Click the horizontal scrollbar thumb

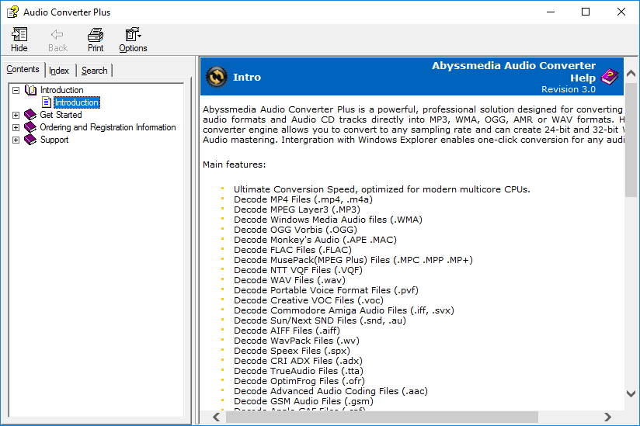[x=382, y=417]
